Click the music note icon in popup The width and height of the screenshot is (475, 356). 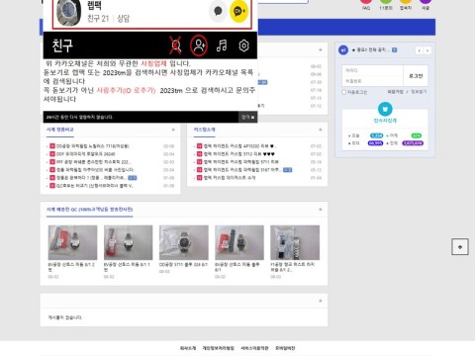click(x=222, y=45)
